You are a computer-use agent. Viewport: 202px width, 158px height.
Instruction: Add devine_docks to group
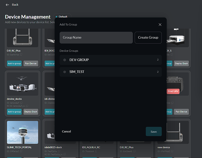pos(14,112)
